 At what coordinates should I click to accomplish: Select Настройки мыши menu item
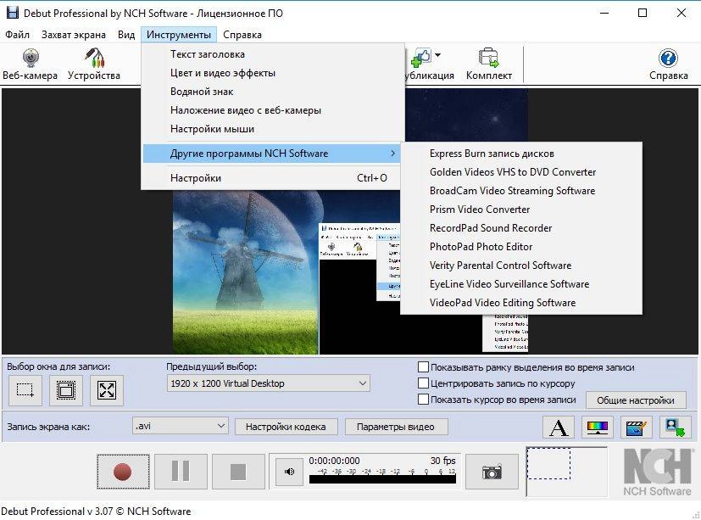tap(273, 129)
